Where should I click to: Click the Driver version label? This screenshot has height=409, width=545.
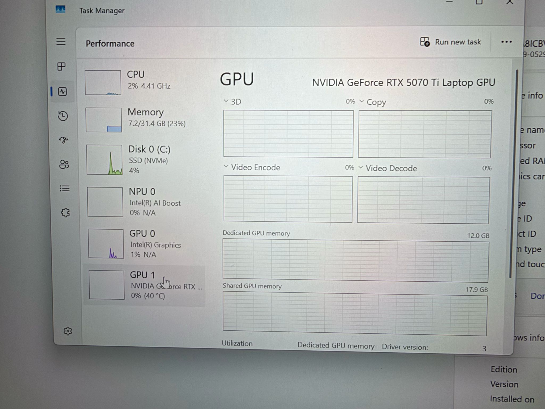point(405,347)
